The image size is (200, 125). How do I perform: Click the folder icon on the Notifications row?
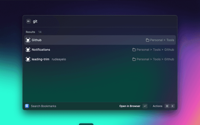[x=134, y=50]
